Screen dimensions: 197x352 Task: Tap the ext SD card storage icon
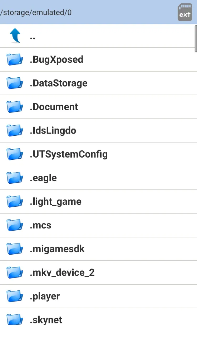click(185, 12)
